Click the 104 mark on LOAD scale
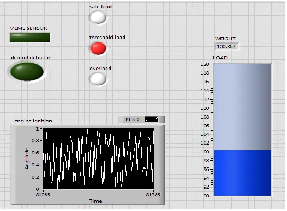287x211 pixels. click(205, 134)
